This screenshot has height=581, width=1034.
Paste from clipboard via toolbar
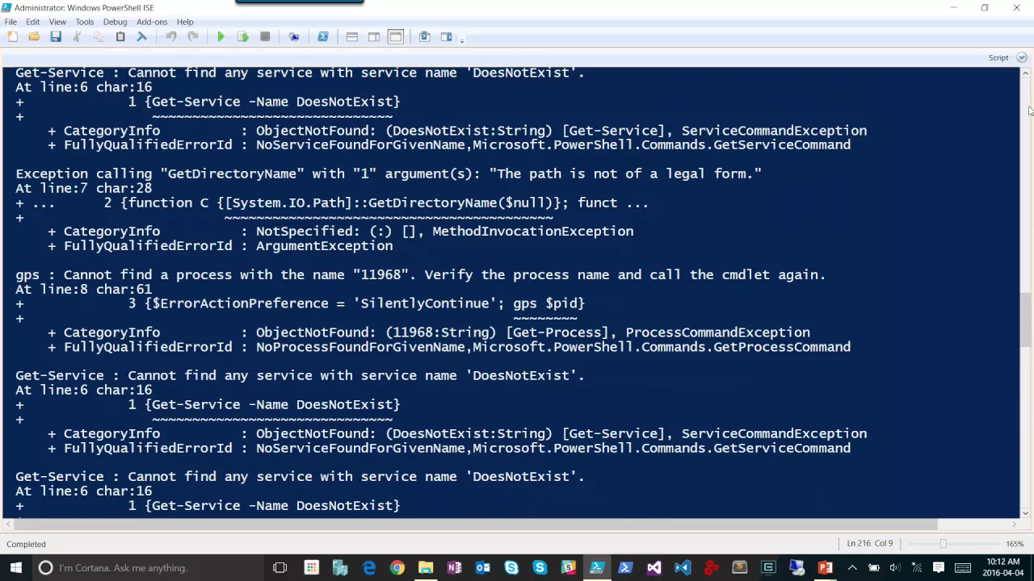[x=120, y=37]
